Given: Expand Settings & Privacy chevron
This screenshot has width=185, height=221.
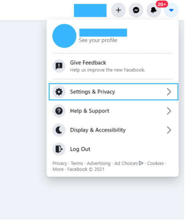Looking at the screenshot, I should [x=169, y=92].
